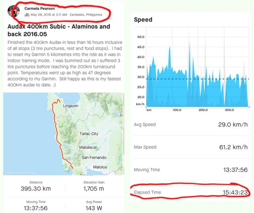Viewport: 254px width, 213px height.
Task: Select the Moving Time row below Max Speed
Action: click(x=191, y=170)
